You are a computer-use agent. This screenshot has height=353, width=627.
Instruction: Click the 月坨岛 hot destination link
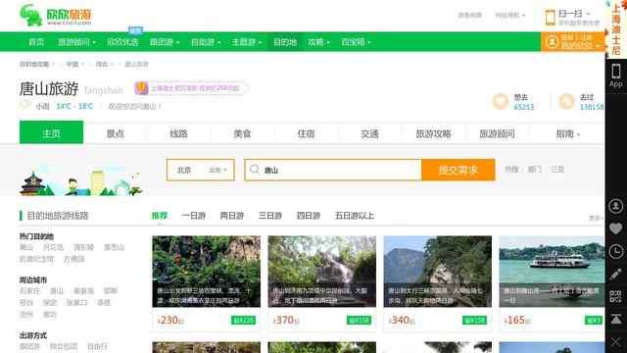pyautogui.click(x=53, y=247)
